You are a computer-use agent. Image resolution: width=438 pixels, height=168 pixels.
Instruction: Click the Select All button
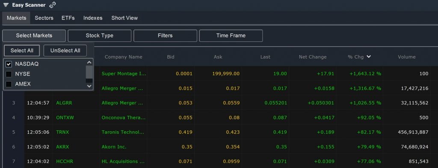tap(22, 50)
